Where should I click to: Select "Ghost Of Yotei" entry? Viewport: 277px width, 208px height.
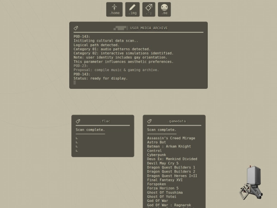coord(162,197)
